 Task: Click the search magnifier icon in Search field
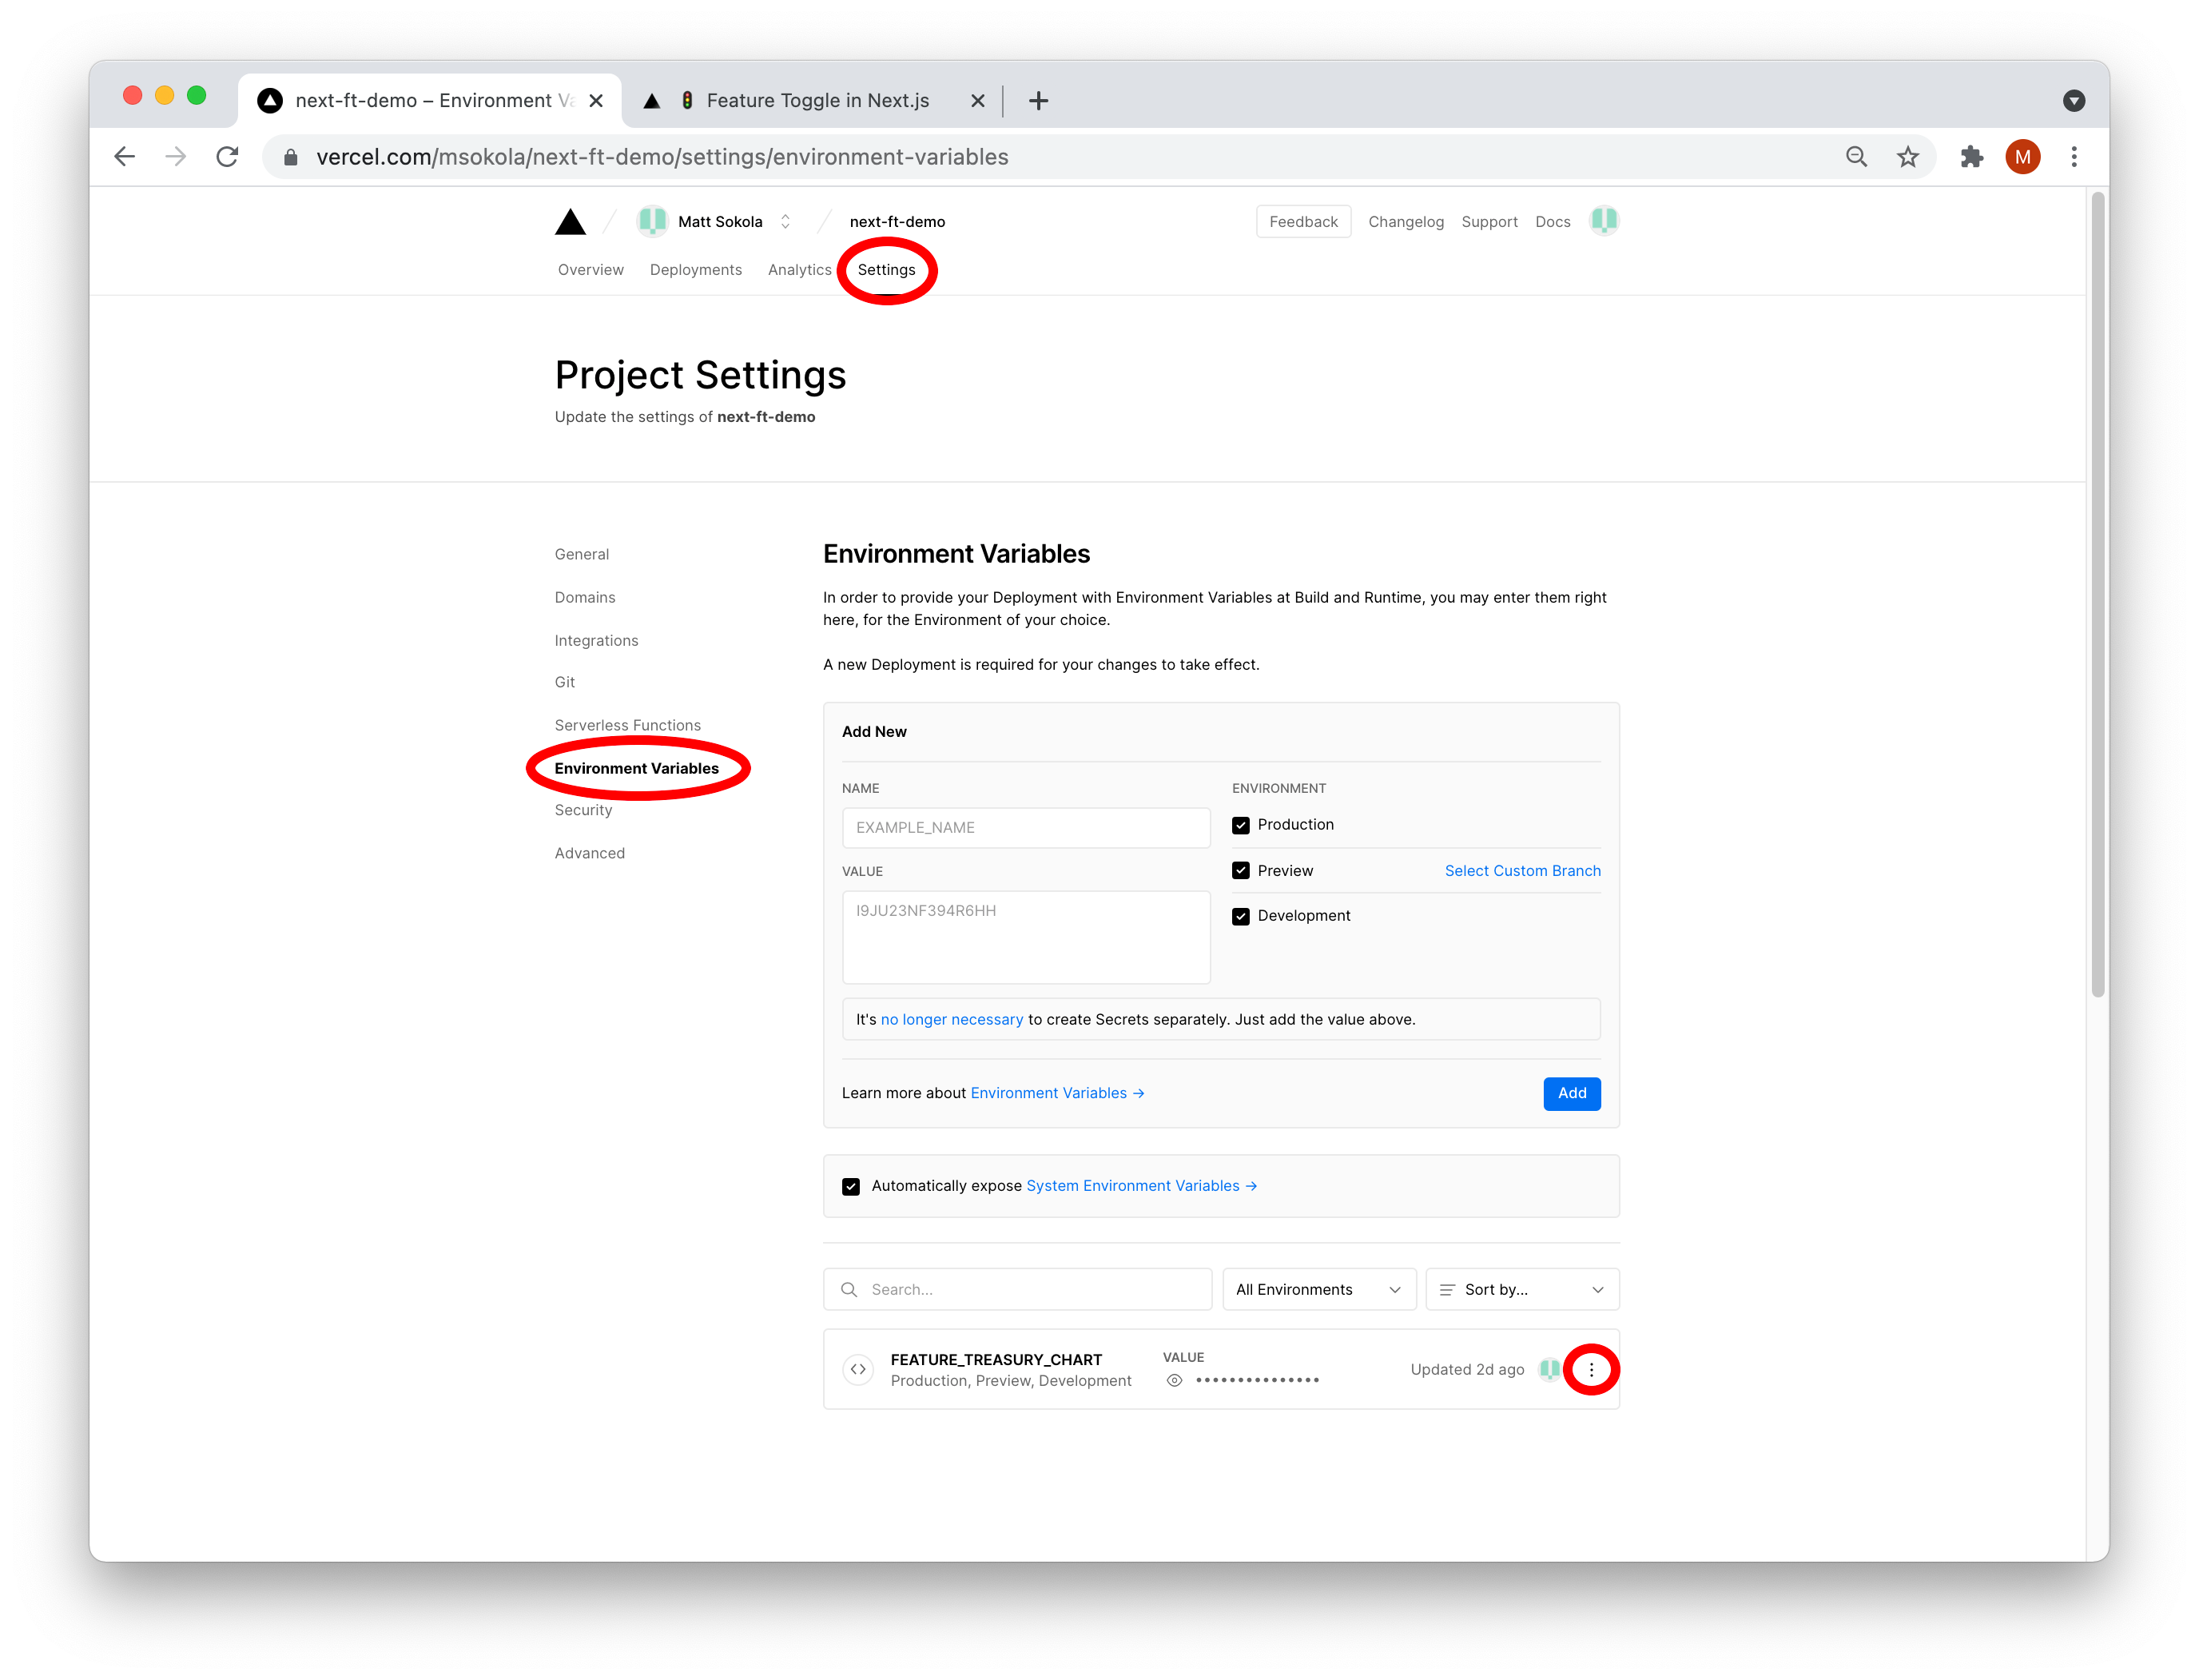tap(849, 1289)
